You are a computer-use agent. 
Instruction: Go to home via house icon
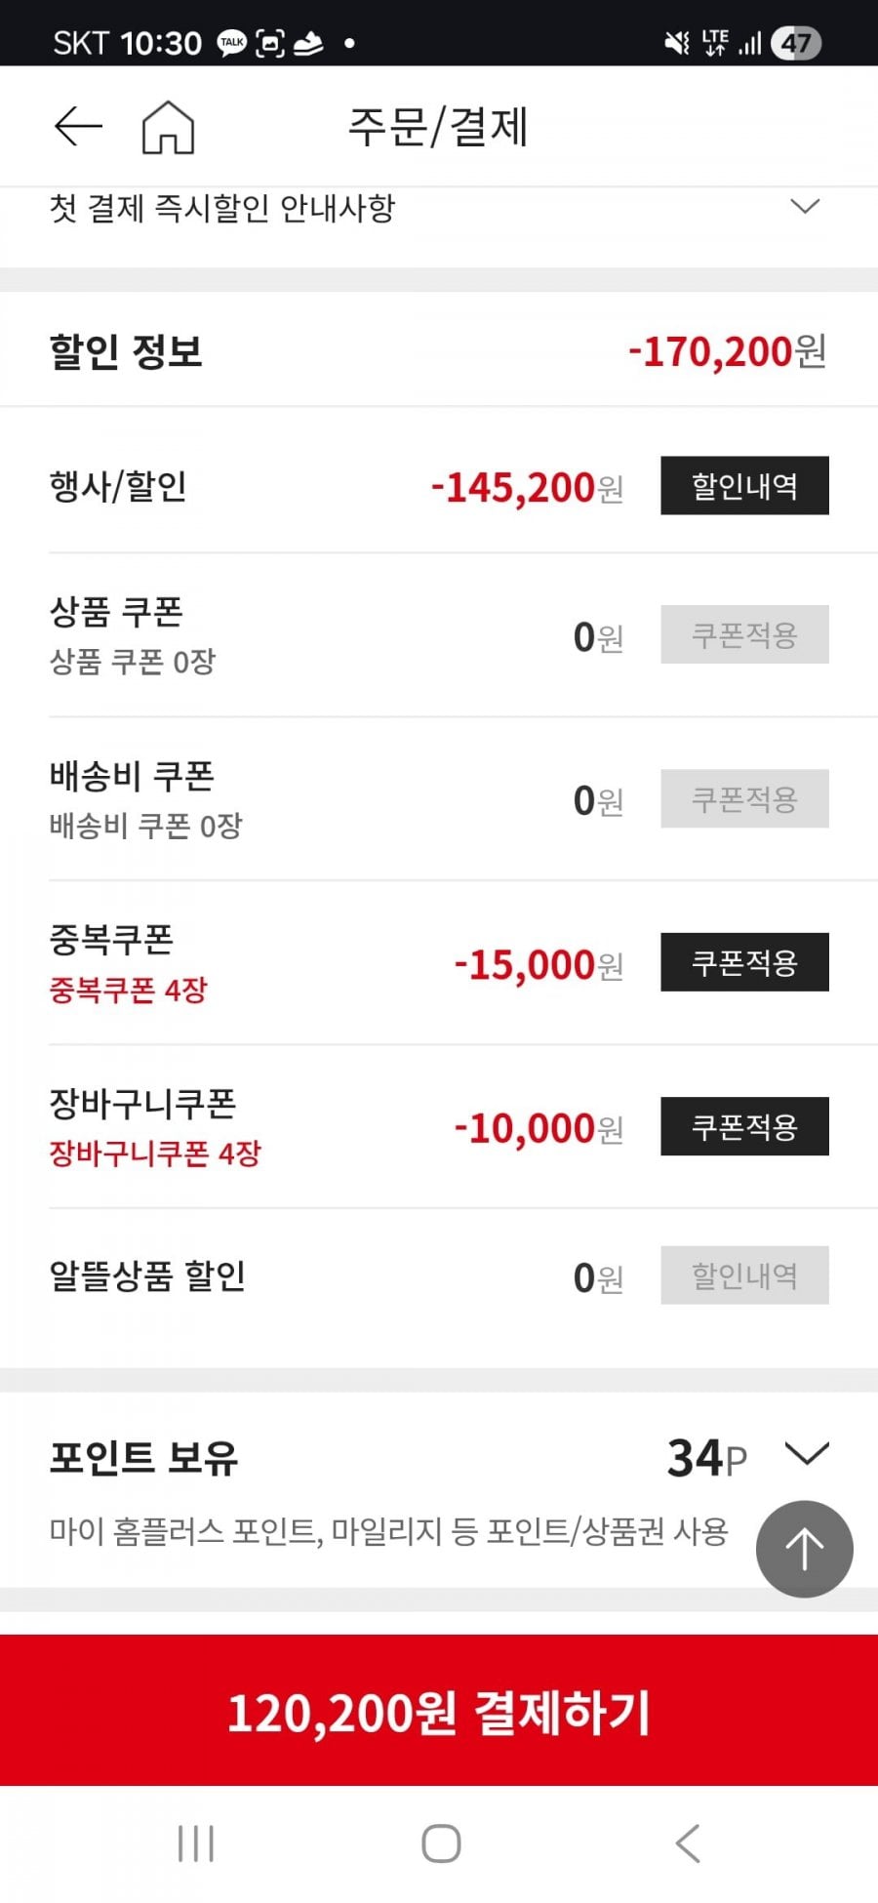coord(168,128)
